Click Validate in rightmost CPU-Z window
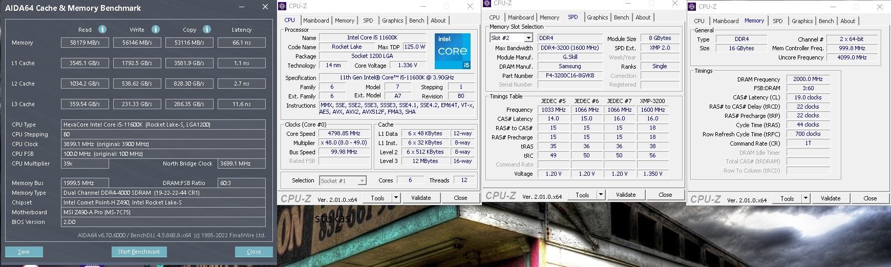This screenshot has height=267, width=891. pos(831,198)
